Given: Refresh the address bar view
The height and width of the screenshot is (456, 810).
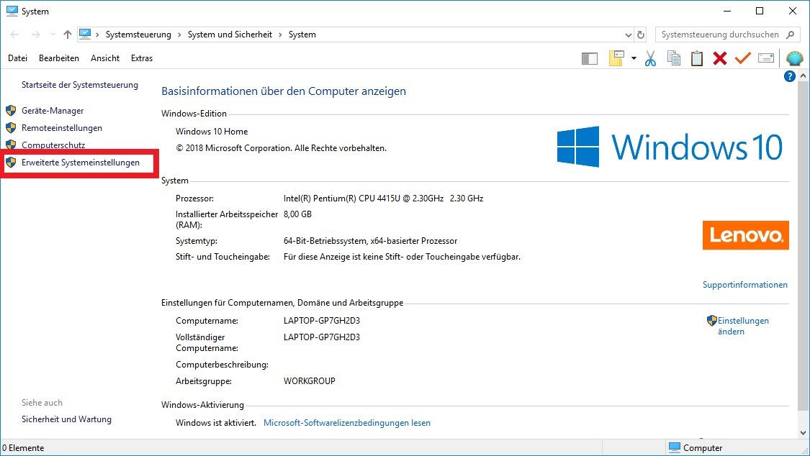Looking at the screenshot, I should (641, 35).
